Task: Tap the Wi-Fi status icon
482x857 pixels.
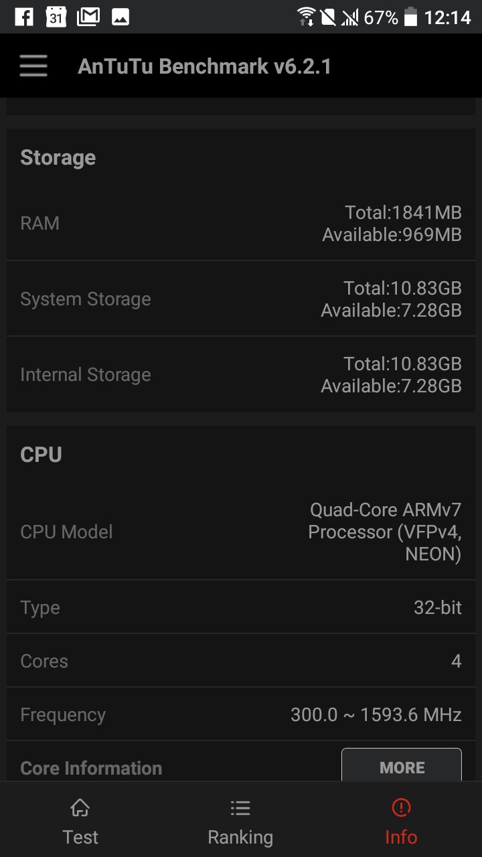Action: point(306,17)
